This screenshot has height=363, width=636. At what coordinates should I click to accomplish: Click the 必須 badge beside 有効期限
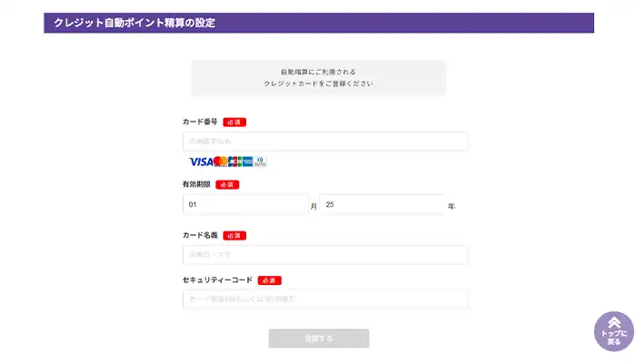tap(227, 184)
